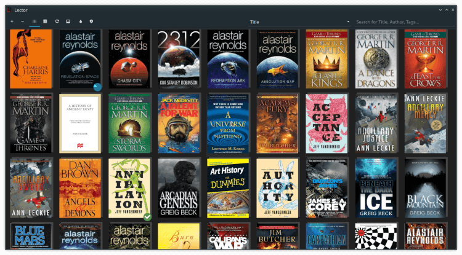Select A Dance with Dragons cover
The image size is (462, 255).
coord(376,59)
